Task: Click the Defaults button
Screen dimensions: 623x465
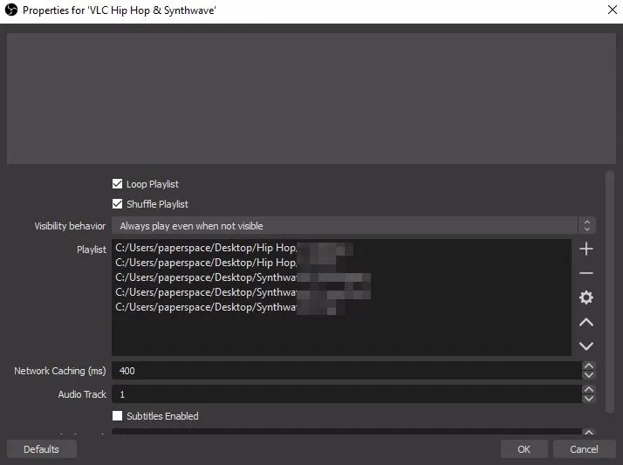Action: tap(41, 449)
